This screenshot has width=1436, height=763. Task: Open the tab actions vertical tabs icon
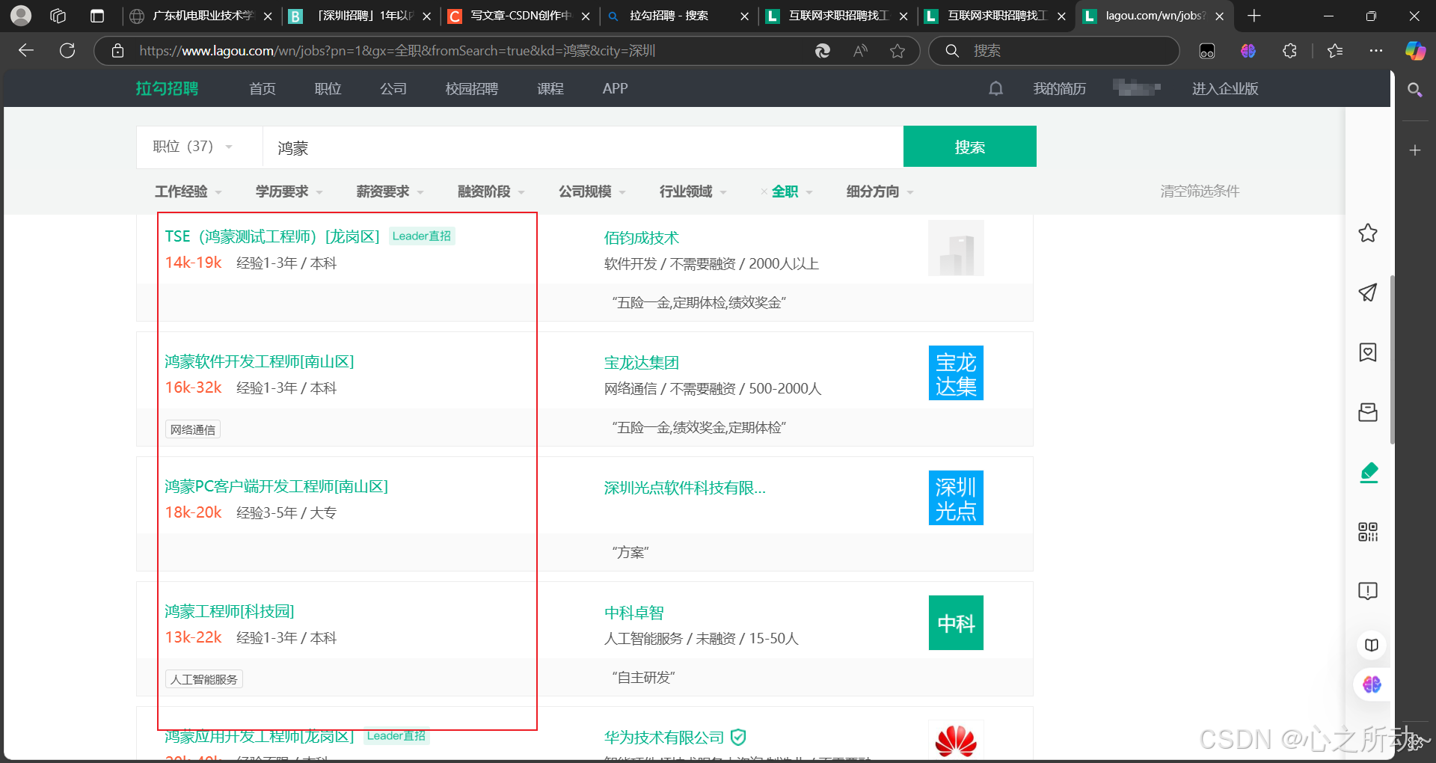(97, 16)
